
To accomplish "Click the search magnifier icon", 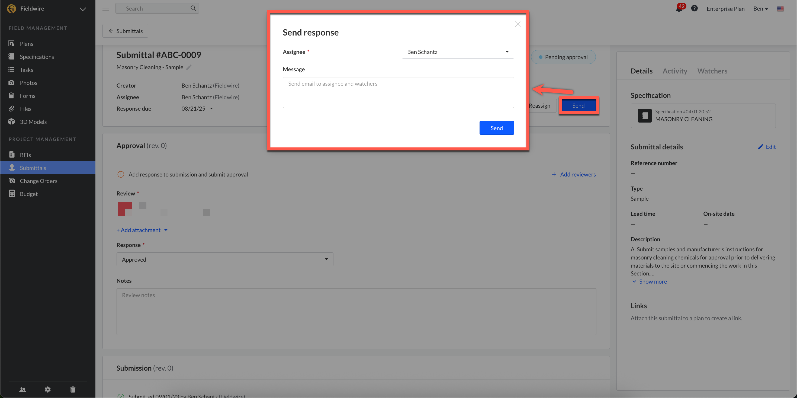I will [193, 8].
